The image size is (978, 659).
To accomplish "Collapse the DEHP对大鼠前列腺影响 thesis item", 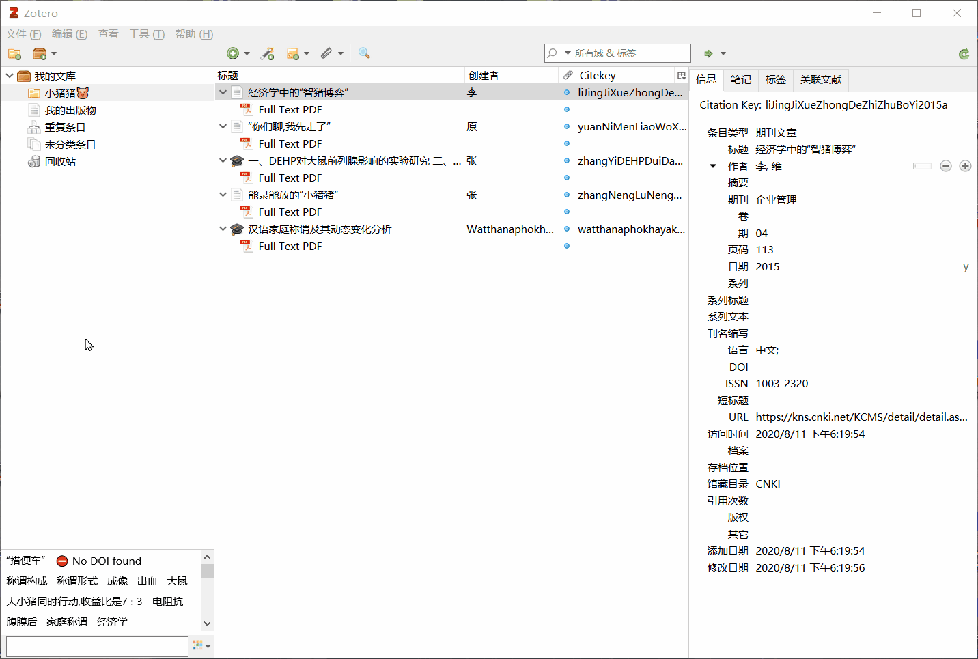I will coord(223,160).
